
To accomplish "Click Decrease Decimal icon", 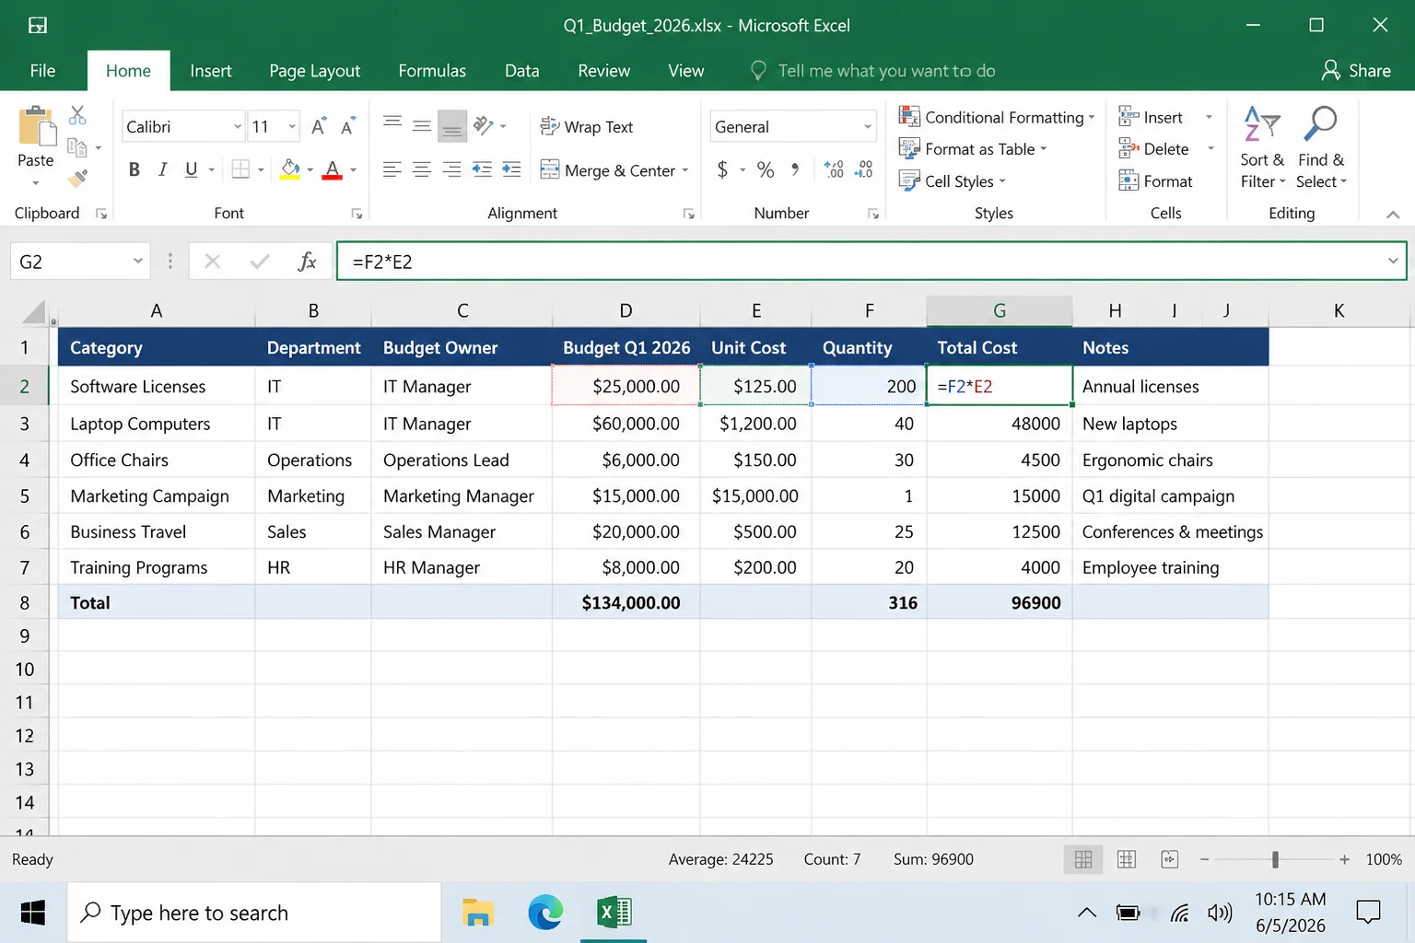I will coord(864,169).
